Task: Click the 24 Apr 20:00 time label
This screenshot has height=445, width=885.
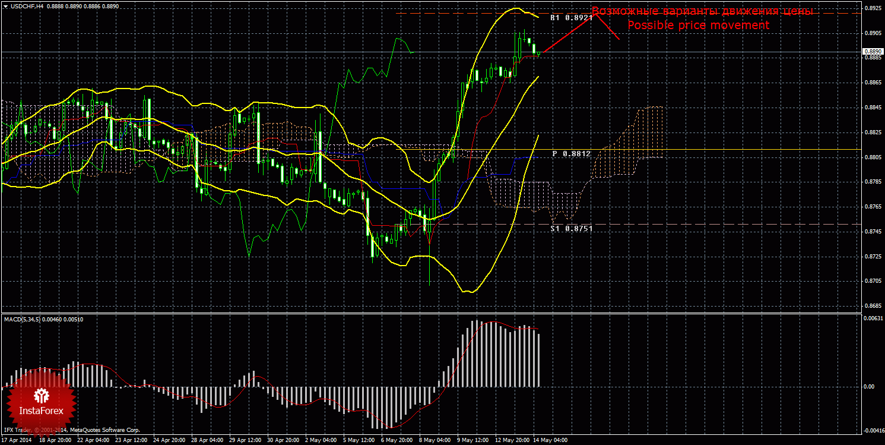Action: tap(170, 441)
